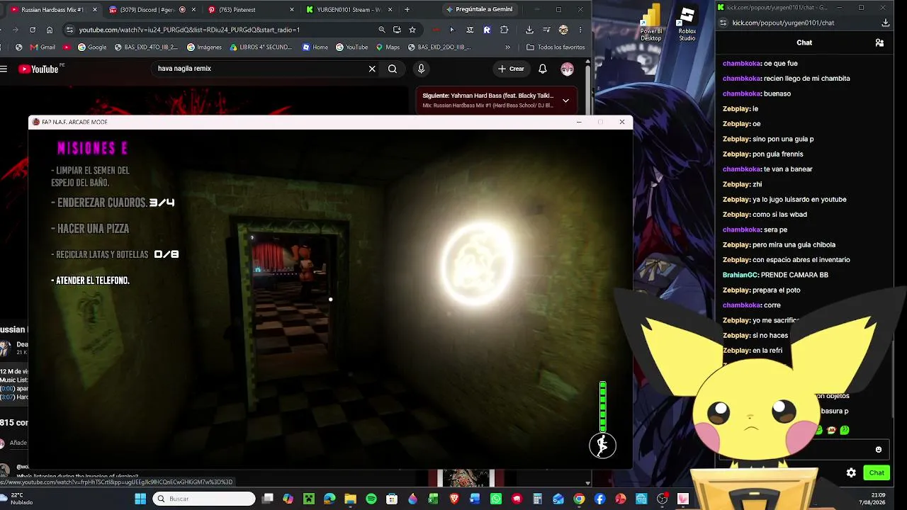Open Spotify from the taskbar
The width and height of the screenshot is (907, 510).
(x=371, y=499)
